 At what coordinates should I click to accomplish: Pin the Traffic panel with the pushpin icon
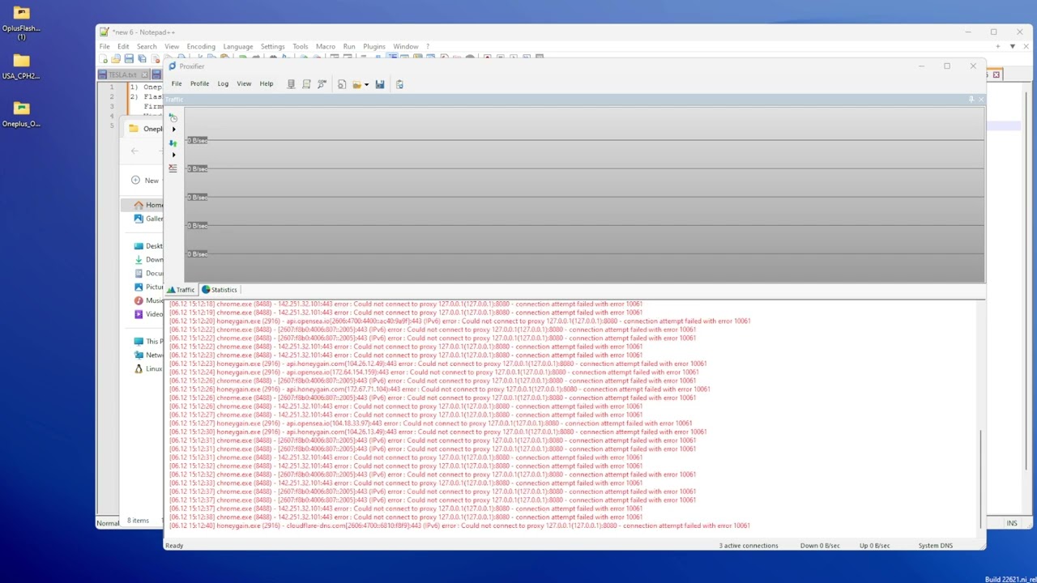pyautogui.click(x=971, y=100)
